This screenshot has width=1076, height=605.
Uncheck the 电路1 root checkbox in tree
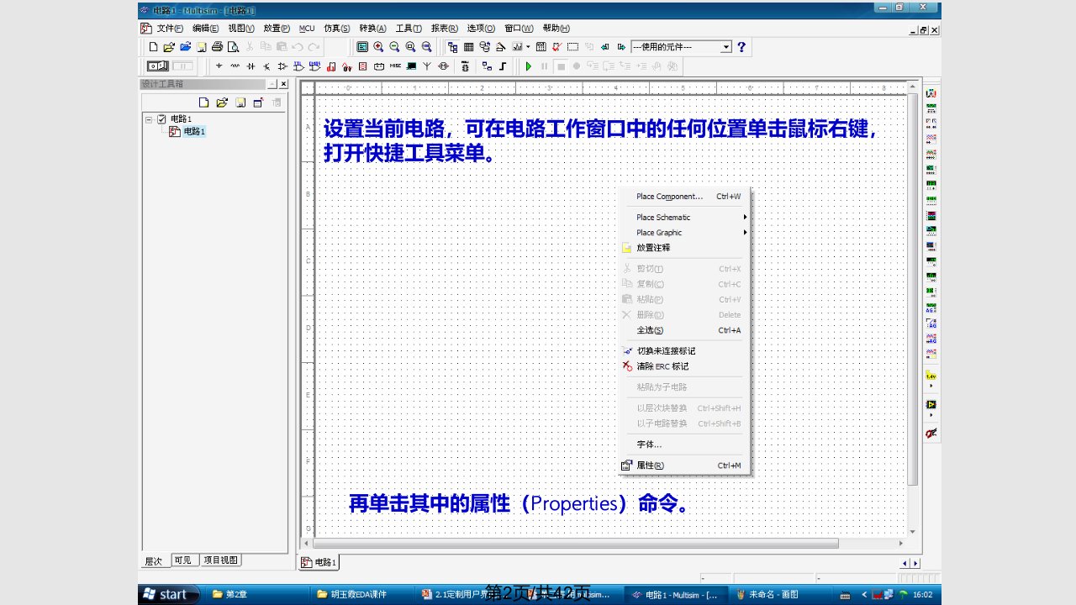click(x=162, y=119)
